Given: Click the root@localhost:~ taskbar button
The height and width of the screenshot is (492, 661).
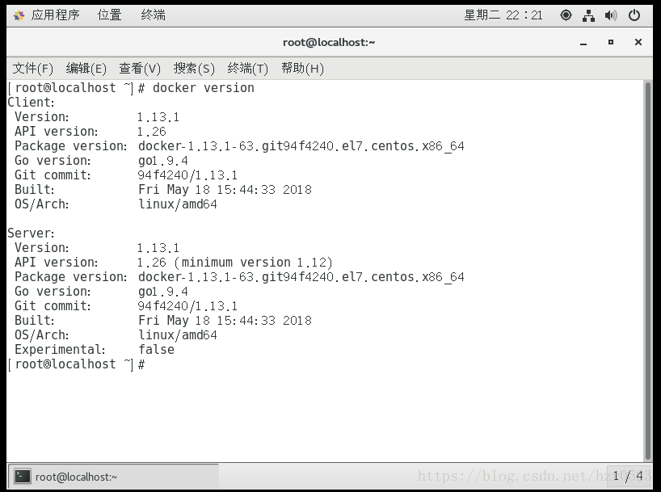Looking at the screenshot, I should pos(113,477).
